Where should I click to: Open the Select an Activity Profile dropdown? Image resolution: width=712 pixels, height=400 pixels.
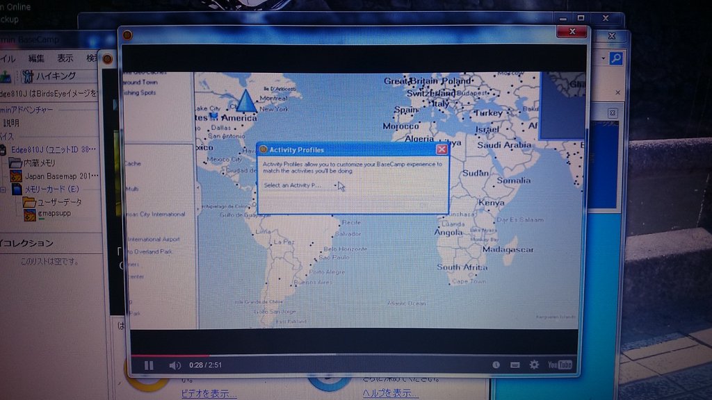300,185
